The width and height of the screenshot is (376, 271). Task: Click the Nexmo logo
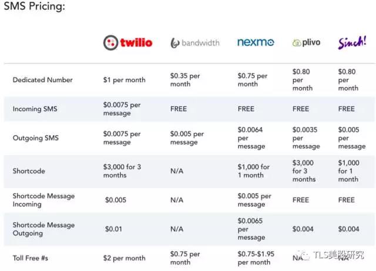click(x=256, y=42)
